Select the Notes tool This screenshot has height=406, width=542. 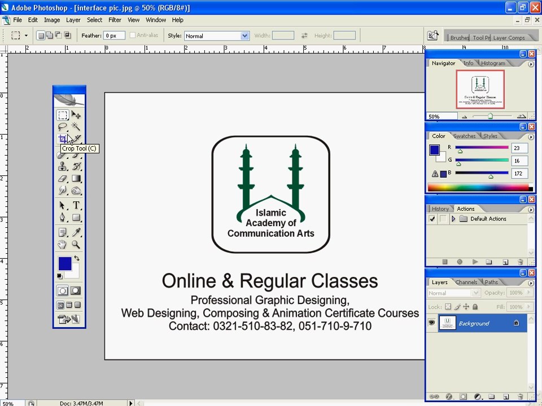click(x=63, y=232)
